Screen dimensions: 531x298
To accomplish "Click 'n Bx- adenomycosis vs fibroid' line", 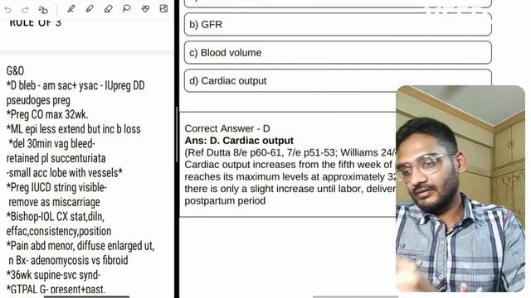I will point(68,260).
